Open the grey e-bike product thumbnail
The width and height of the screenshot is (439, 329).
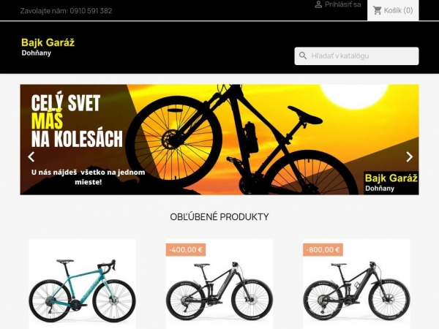(x=219, y=284)
